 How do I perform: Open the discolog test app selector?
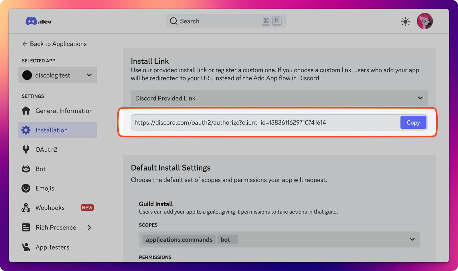click(x=57, y=75)
